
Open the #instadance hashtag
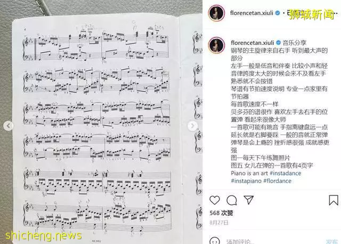[x=286, y=173]
